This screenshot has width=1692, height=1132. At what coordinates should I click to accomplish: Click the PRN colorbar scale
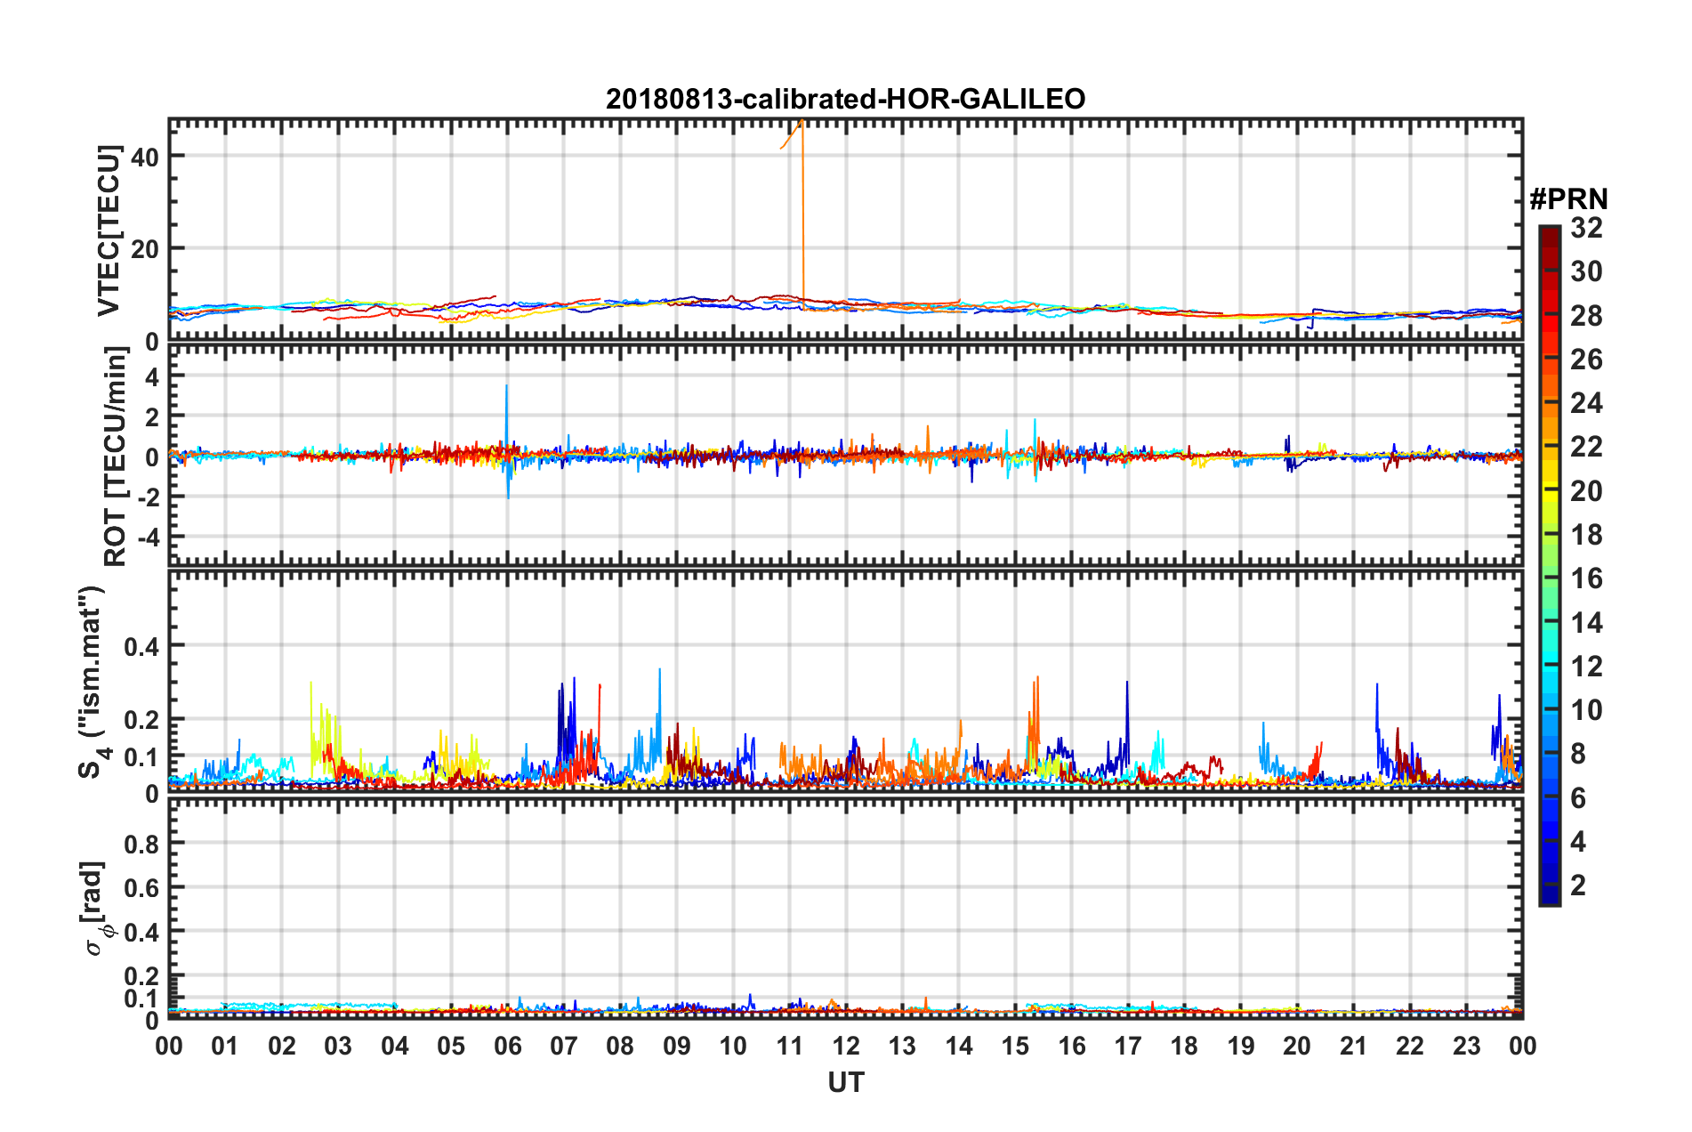[x=1550, y=565]
